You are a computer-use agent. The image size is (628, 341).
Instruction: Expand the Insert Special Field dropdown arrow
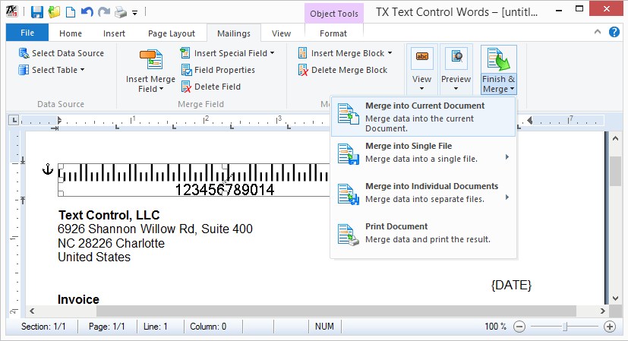tap(273, 53)
